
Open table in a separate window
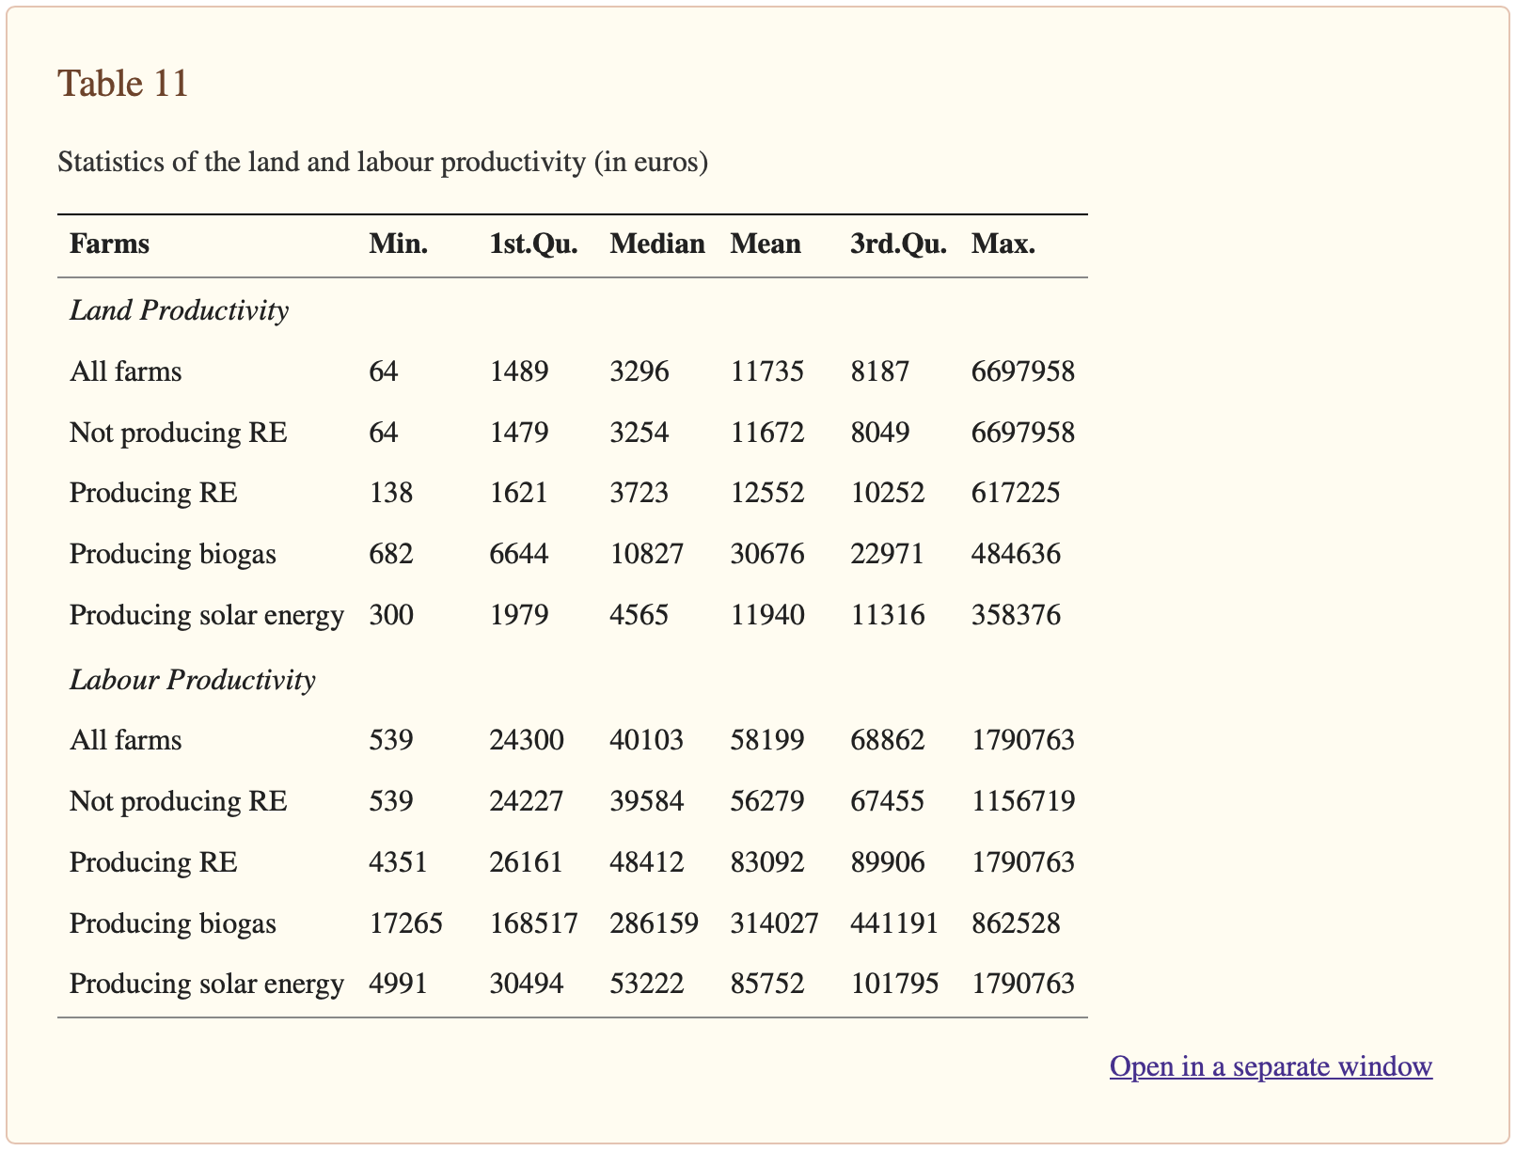click(x=1271, y=1066)
